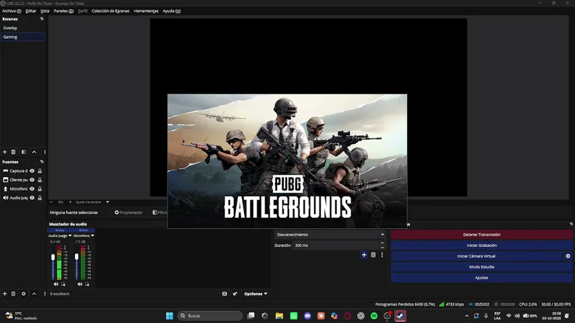Open the Escenas toolbar three-dot menu
575x323 pixels.
pos(44,152)
